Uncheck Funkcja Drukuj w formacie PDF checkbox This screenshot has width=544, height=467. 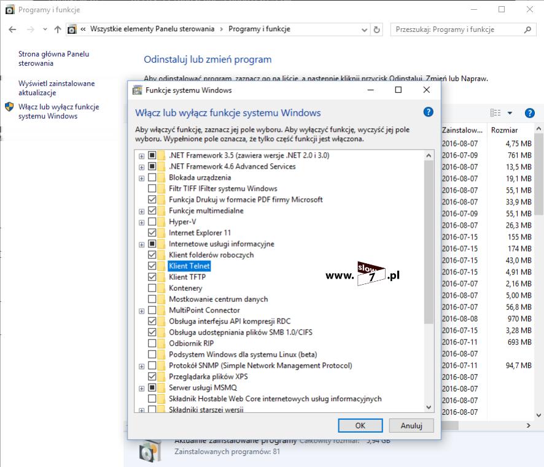[x=152, y=199]
